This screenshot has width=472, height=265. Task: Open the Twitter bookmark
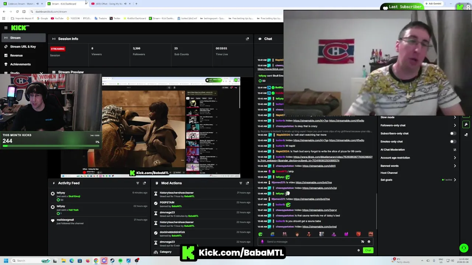115,18
